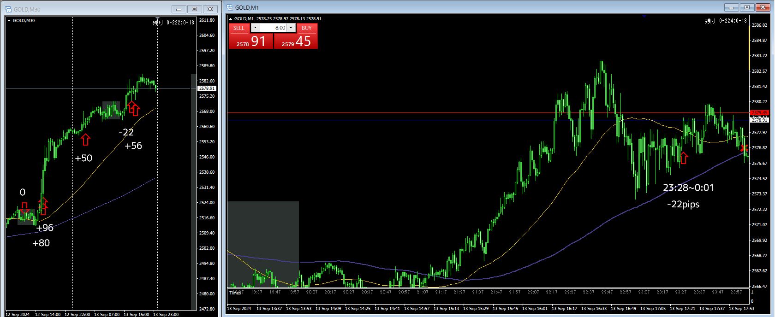
Task: Click the 2578 91 sell price tile
Action: coord(251,41)
